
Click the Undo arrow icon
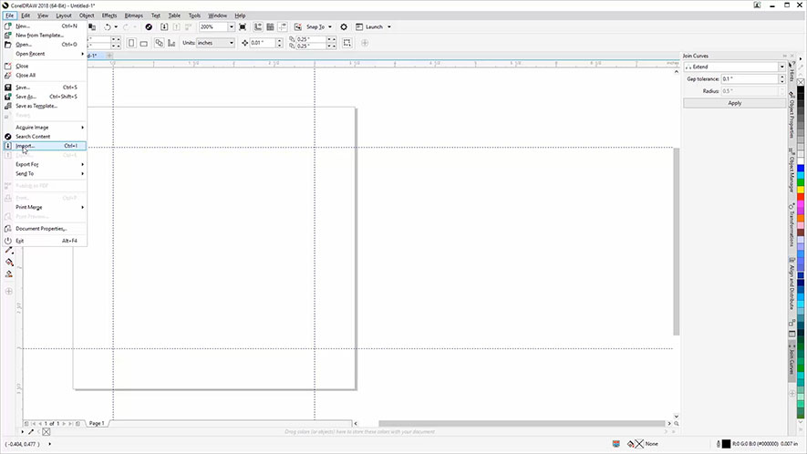(x=109, y=27)
